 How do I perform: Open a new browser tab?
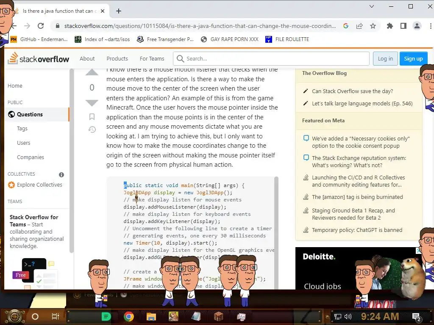coord(119,11)
